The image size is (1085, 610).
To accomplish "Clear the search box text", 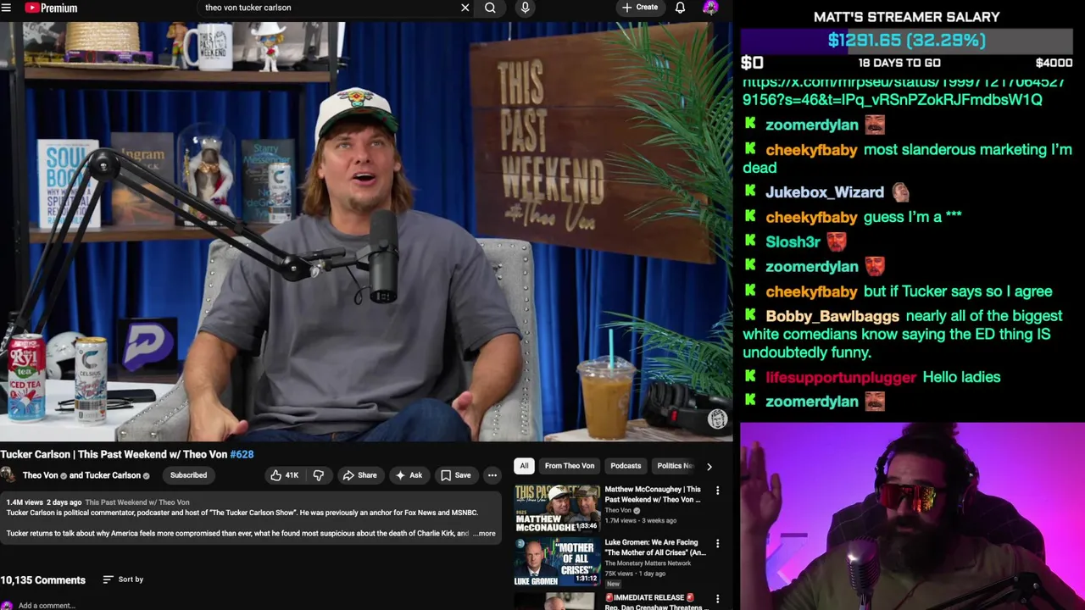I will (465, 8).
